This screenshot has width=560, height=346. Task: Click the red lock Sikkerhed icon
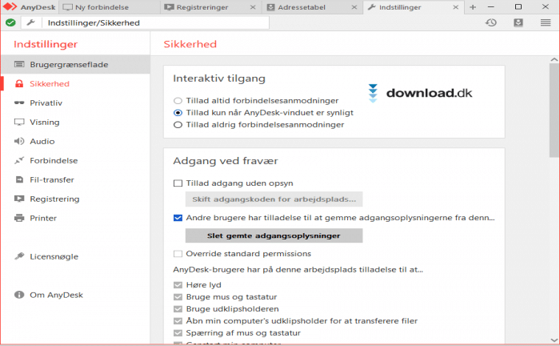[x=19, y=83]
